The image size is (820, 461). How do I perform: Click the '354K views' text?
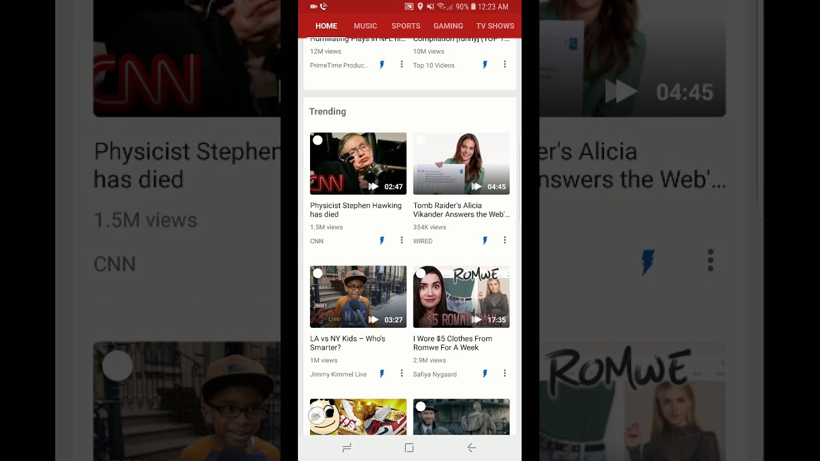point(430,227)
